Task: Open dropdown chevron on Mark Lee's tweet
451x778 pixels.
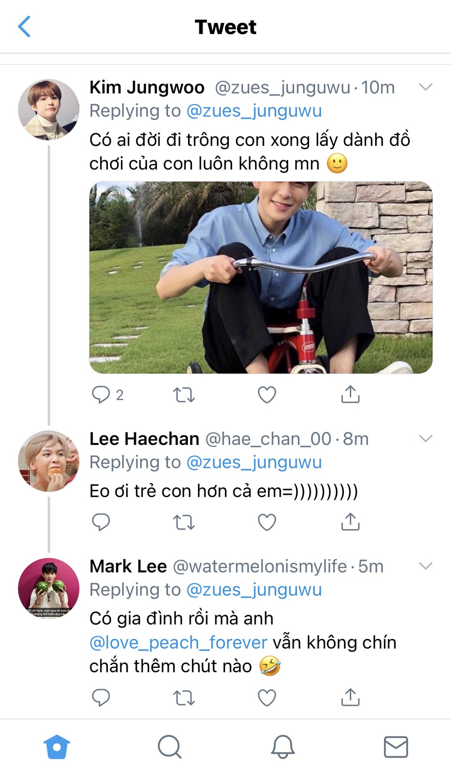Action: tap(425, 566)
